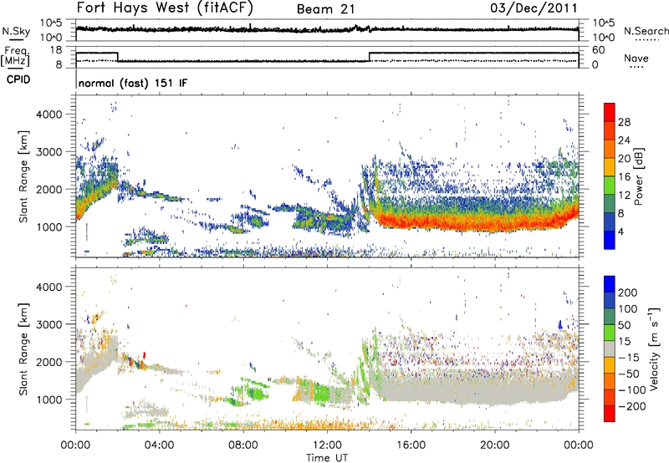Click the '200' tick on the velocity colorbar
669x463 pixels.
click(x=628, y=293)
